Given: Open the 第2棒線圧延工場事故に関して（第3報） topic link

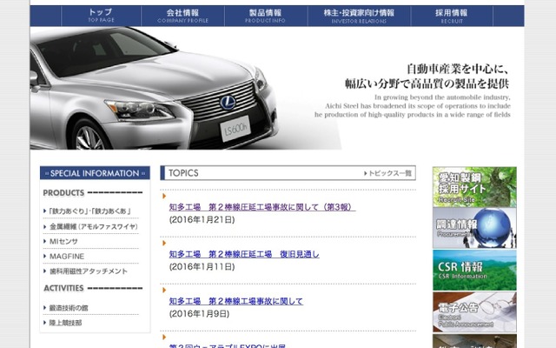Looking at the screenshot, I should click(262, 207).
